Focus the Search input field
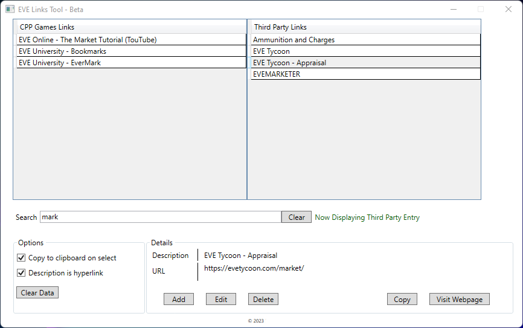The height and width of the screenshot is (328, 523). point(161,217)
